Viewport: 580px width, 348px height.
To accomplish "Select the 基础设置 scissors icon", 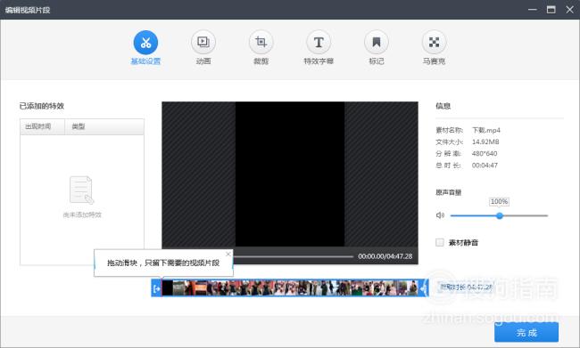I will 145,43.
